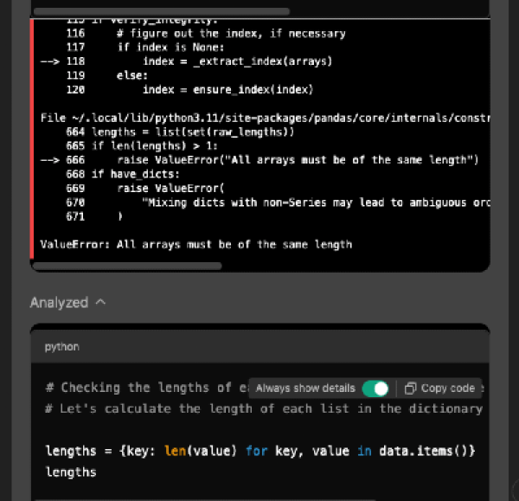The image size is (519, 501).
Task: Click the 'lengths = {key: len(value)...' code line
Action: 259,451
